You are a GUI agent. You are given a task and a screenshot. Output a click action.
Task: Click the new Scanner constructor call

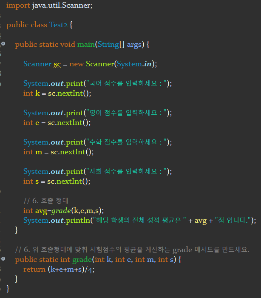[x=113, y=64]
